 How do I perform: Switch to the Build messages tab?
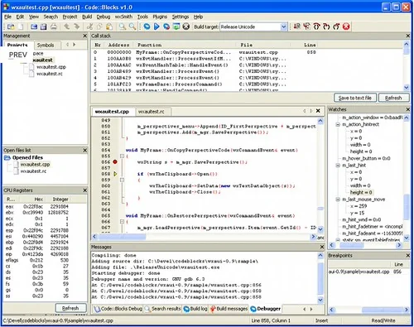229,309
